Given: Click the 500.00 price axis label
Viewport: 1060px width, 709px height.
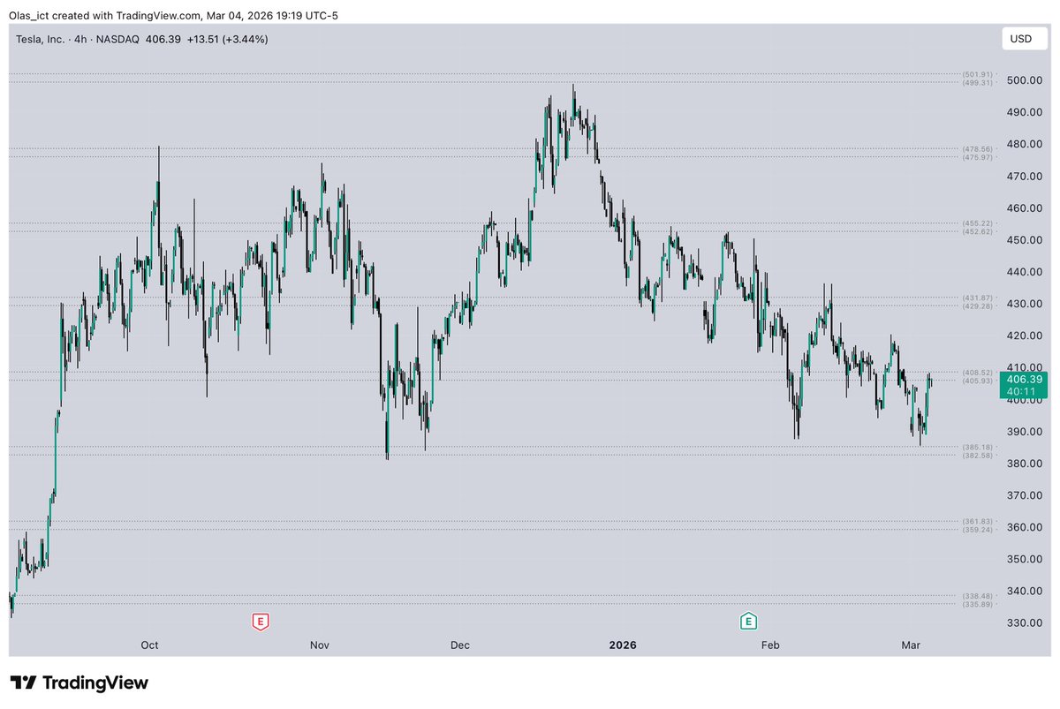Looking at the screenshot, I should click(1023, 80).
